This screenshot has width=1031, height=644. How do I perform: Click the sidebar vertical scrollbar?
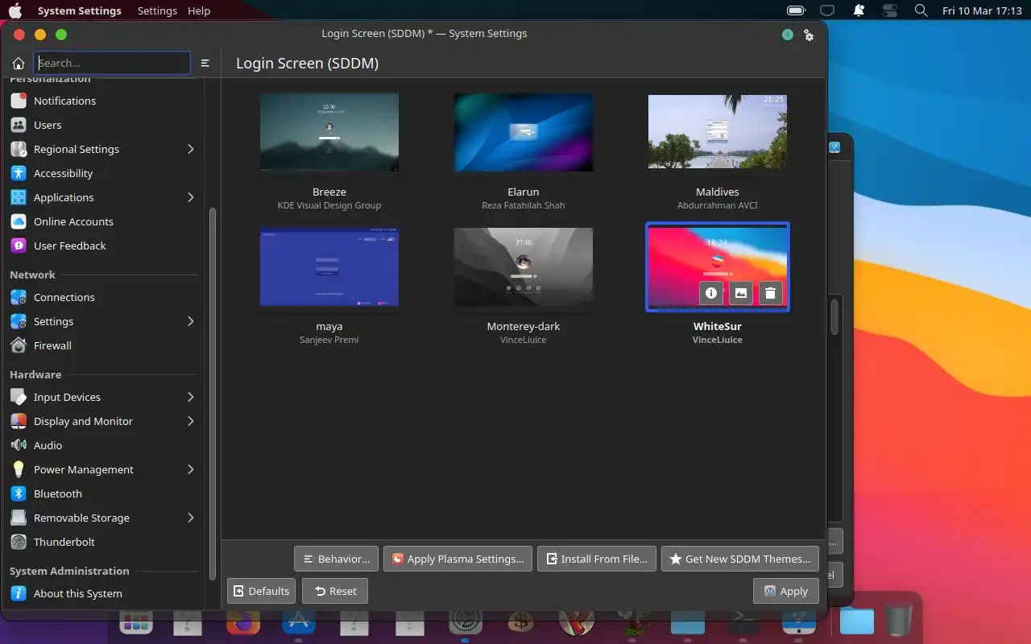[213, 393]
